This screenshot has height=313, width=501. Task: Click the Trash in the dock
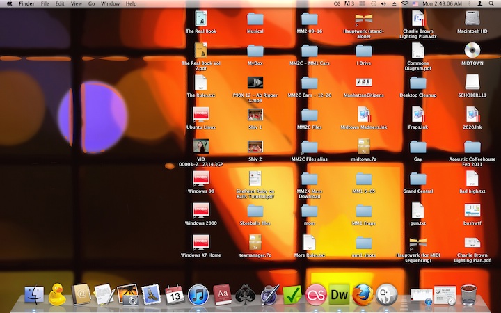click(x=468, y=295)
